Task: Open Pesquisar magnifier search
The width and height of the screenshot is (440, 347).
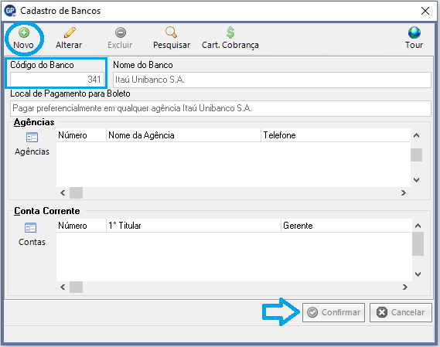Action: pos(171,32)
